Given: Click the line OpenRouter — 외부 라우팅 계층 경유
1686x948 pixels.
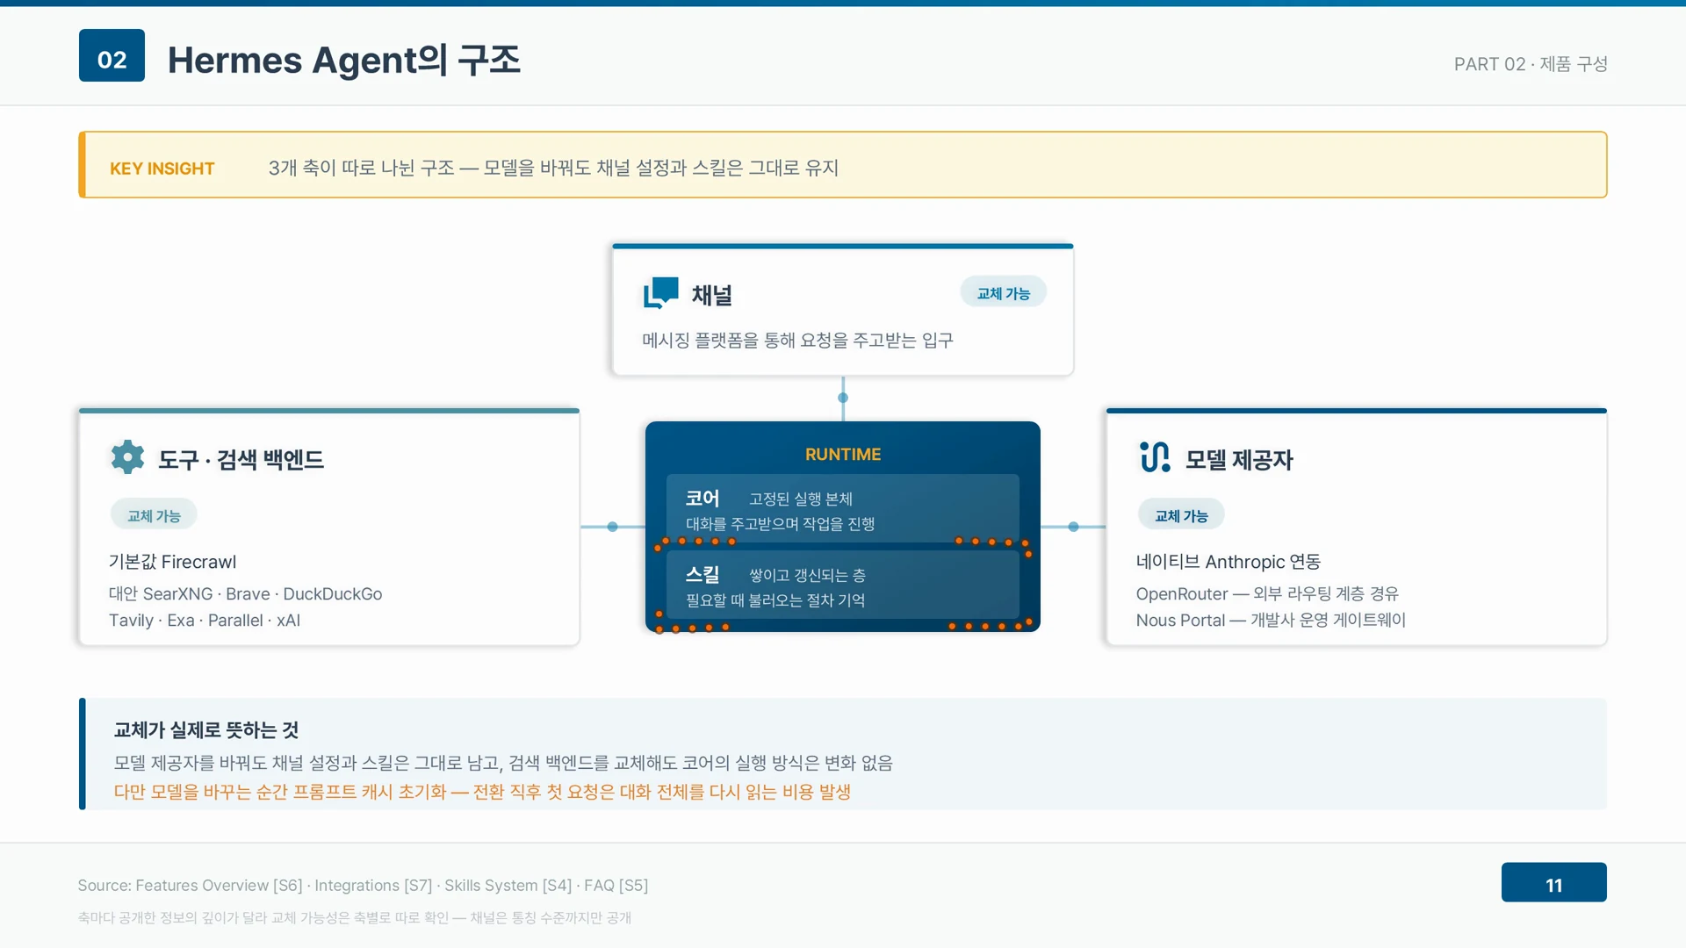Looking at the screenshot, I should (1267, 594).
